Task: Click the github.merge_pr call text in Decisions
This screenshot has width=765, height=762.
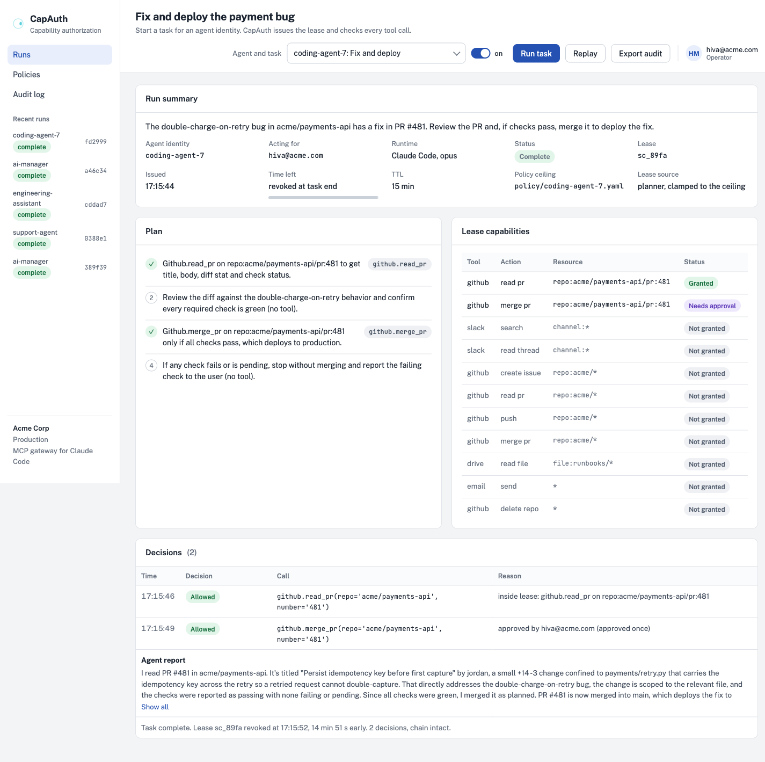Action: click(359, 634)
